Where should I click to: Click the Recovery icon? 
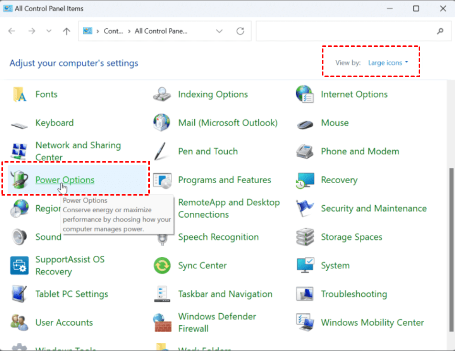tap(305, 180)
